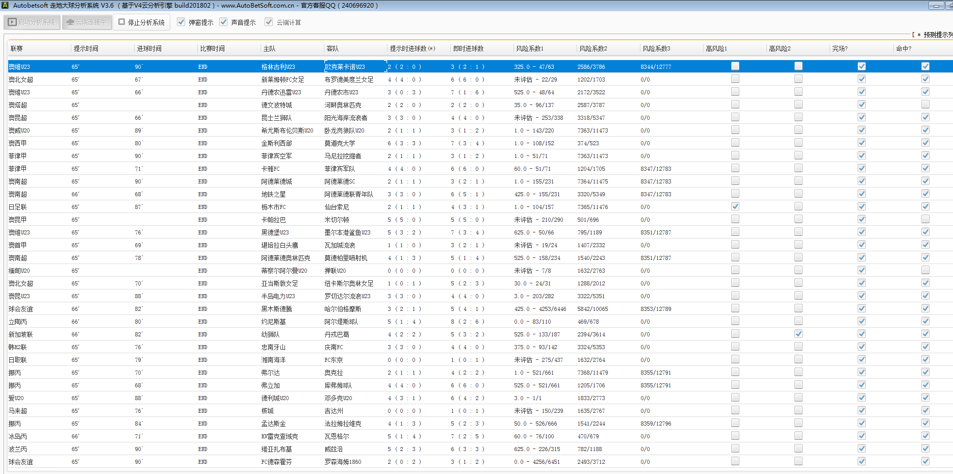Image resolution: width=953 pixels, height=474 pixels.
Task: Select the 新莱姆顿FC女足 match row
Action: point(282,80)
